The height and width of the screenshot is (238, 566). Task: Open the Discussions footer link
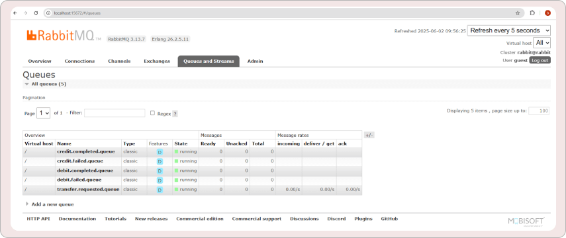(305, 219)
